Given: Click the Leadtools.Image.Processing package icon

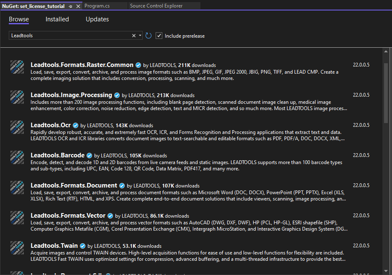Looking at the screenshot, I should coord(17,97).
